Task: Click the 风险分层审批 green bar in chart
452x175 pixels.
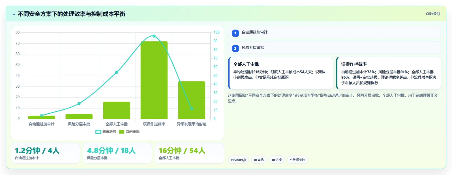Action: click(79, 116)
